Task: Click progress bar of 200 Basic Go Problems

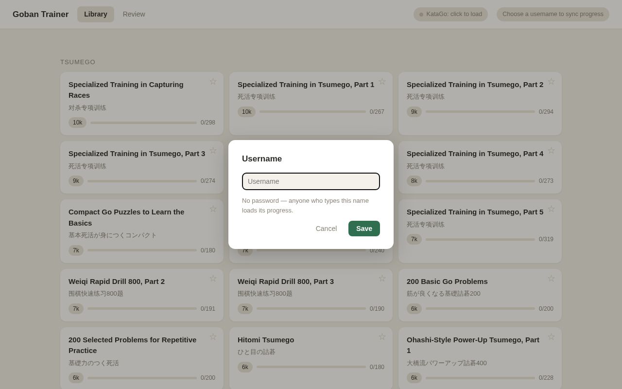Action: pyautogui.click(x=480, y=309)
